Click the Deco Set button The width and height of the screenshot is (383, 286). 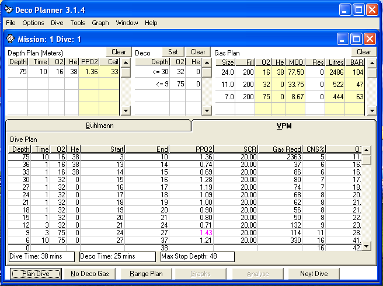coord(173,52)
